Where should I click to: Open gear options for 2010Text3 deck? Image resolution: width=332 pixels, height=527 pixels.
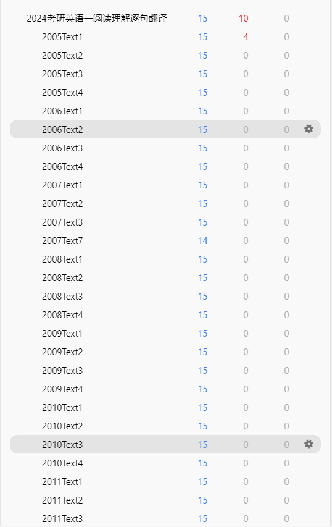(309, 444)
